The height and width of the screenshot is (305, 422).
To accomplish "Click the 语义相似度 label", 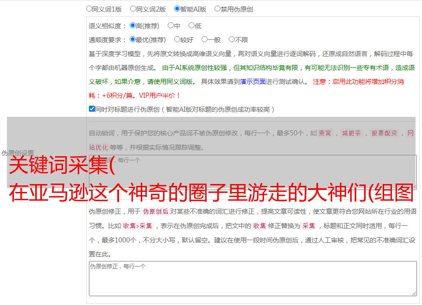I will 107,26.
